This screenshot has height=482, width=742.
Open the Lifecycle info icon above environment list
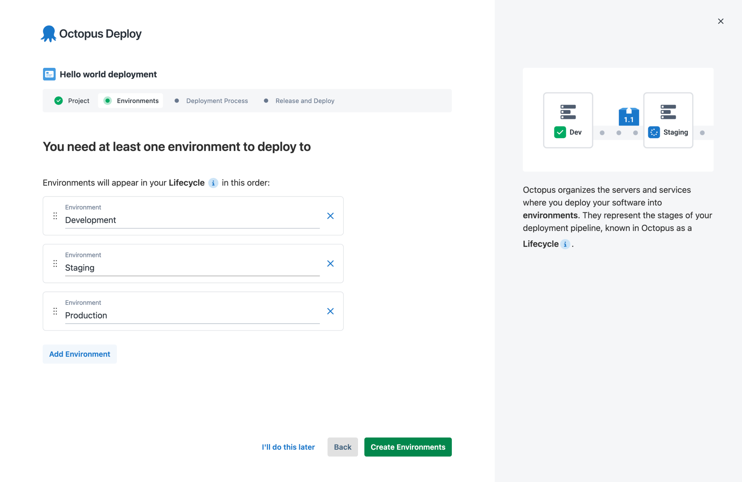[x=213, y=183]
